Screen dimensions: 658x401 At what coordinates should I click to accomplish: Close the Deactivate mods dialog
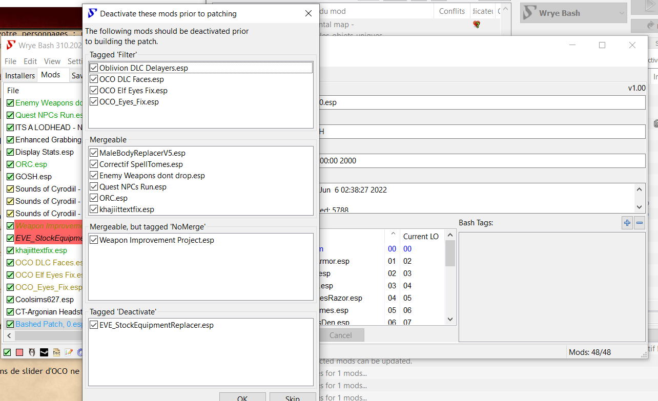pos(309,14)
